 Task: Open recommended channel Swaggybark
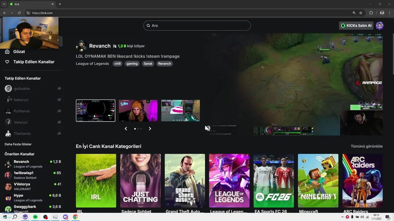[x=33, y=208]
